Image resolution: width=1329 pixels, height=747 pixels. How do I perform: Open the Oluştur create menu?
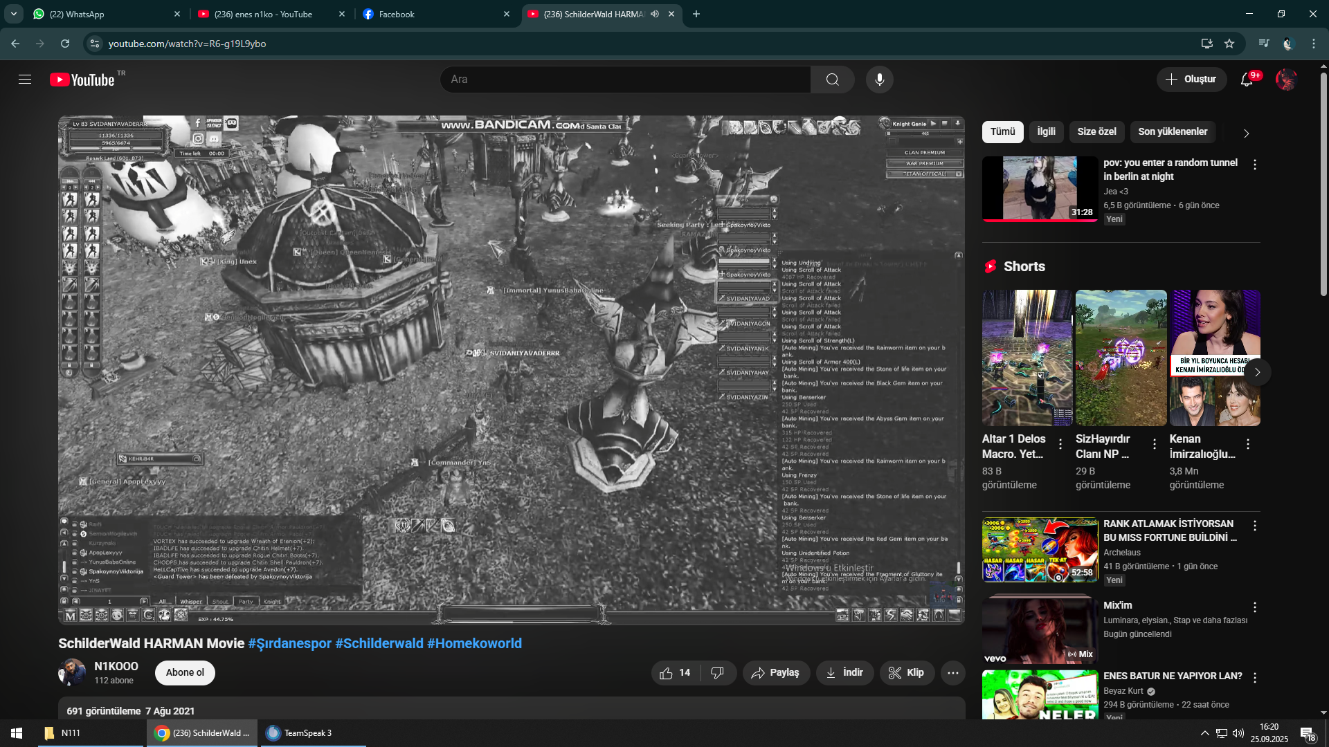pos(1191,80)
